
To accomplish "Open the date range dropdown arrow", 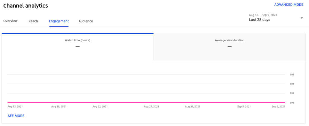I will 301,18.
